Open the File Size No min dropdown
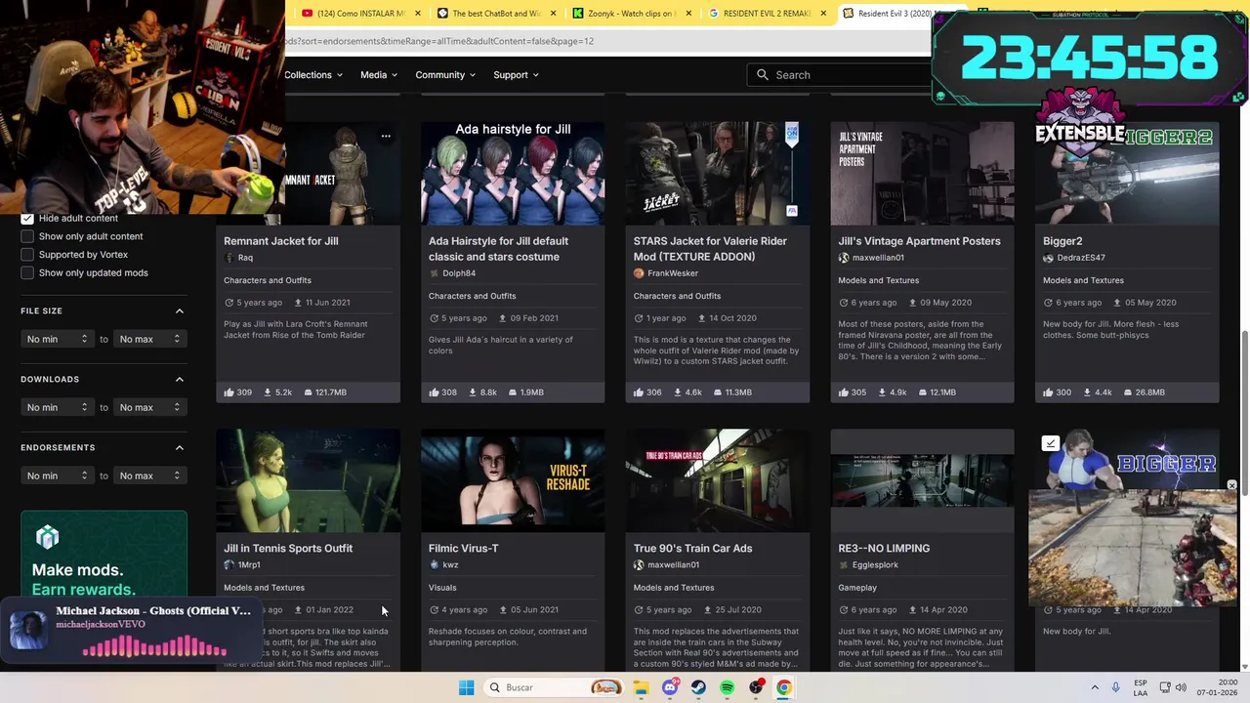The height and width of the screenshot is (703, 1250). click(x=58, y=339)
